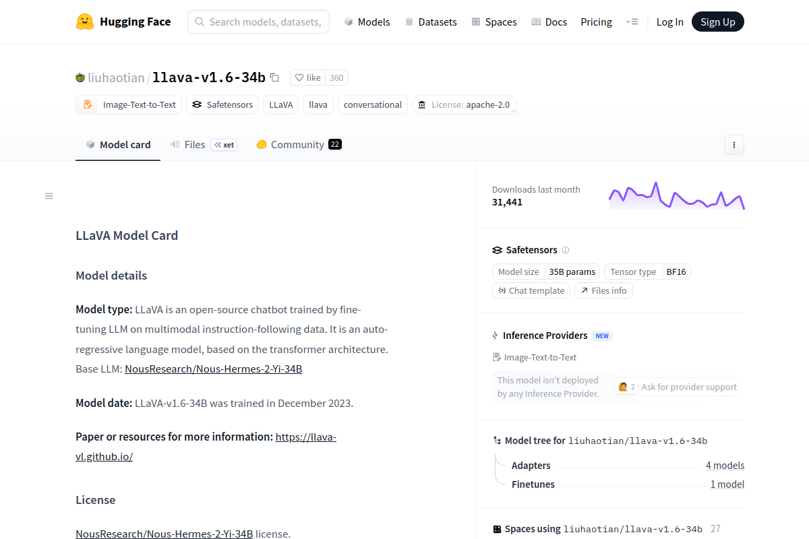Click Safetensors info circle icon

(x=566, y=250)
